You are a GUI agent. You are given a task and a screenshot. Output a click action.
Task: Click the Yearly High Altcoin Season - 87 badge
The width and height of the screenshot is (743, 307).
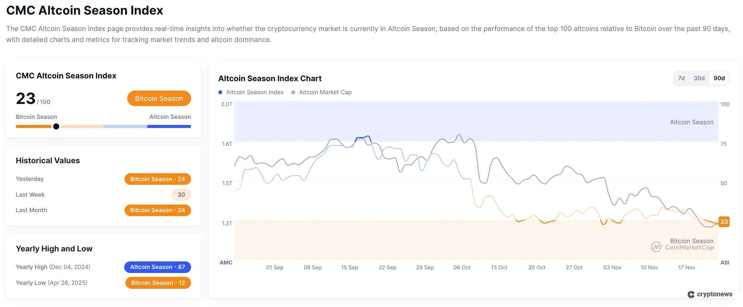tap(157, 267)
